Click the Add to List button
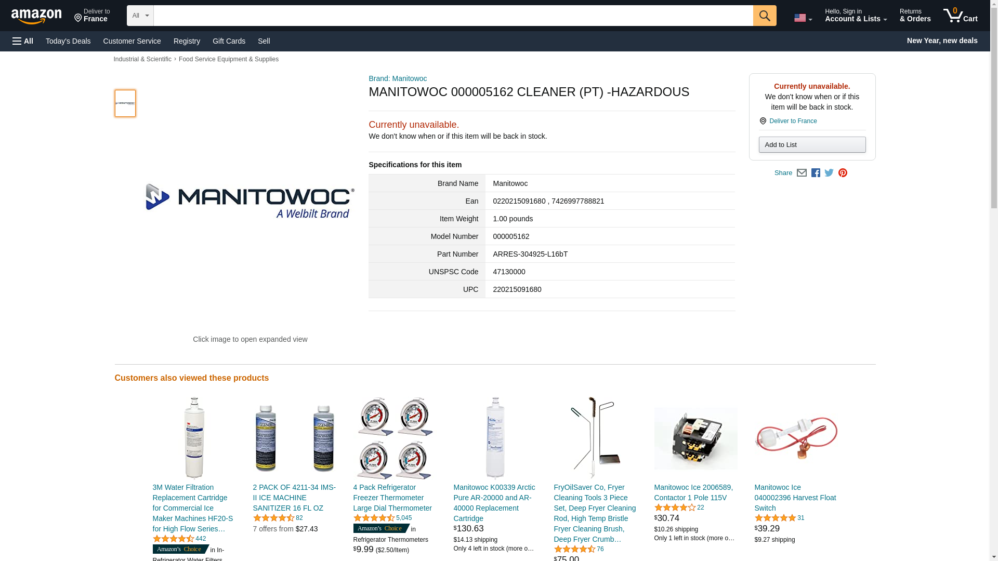This screenshot has width=998, height=561. pyautogui.click(x=812, y=145)
